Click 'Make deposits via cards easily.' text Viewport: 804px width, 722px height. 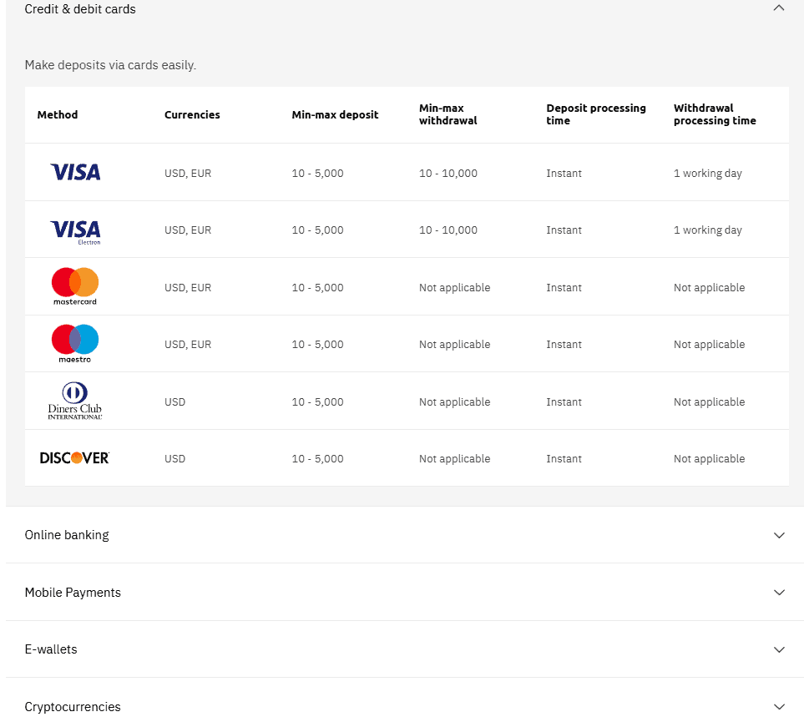pyautogui.click(x=110, y=65)
